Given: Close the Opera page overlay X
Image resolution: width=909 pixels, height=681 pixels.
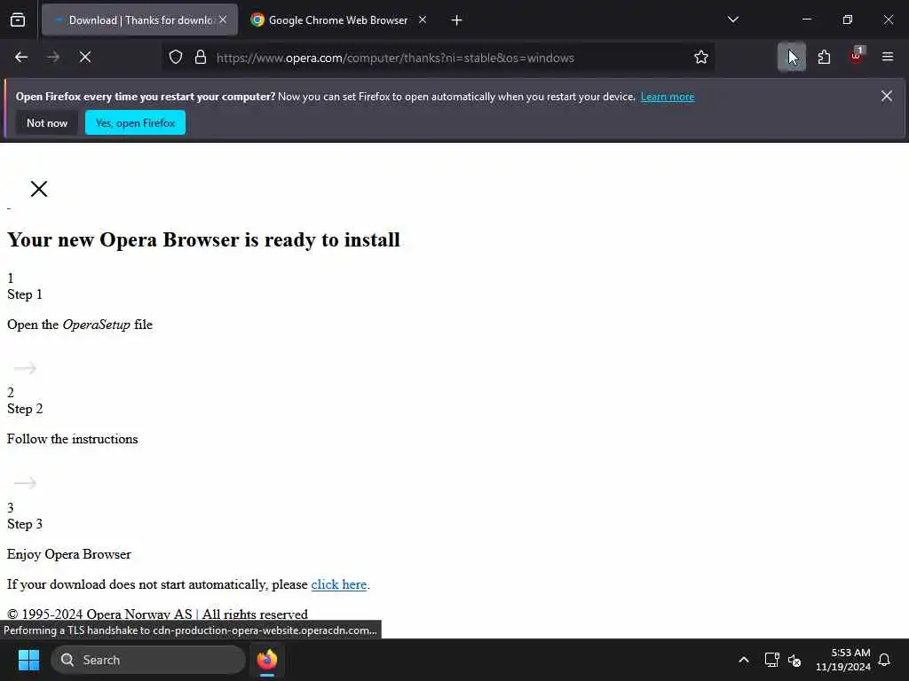Looking at the screenshot, I should point(39,189).
